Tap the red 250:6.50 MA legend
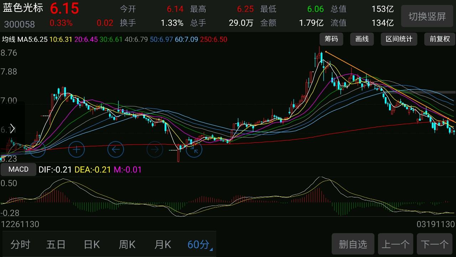 click(214, 39)
